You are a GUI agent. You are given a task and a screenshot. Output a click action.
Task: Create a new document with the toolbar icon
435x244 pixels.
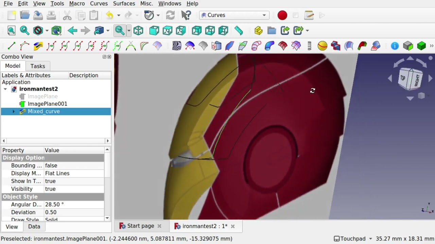pos(12,15)
